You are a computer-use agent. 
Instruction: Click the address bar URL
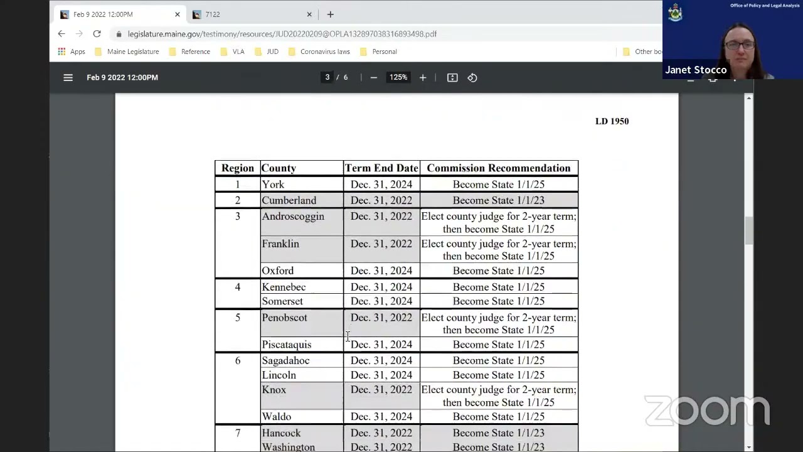pos(282,34)
